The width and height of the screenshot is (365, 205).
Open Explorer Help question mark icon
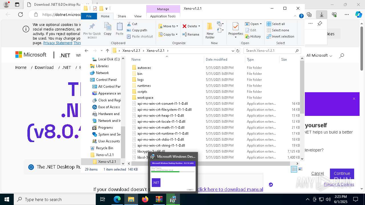pyautogui.click(x=301, y=16)
